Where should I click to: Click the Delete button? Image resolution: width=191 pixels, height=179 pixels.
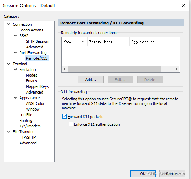(150, 80)
